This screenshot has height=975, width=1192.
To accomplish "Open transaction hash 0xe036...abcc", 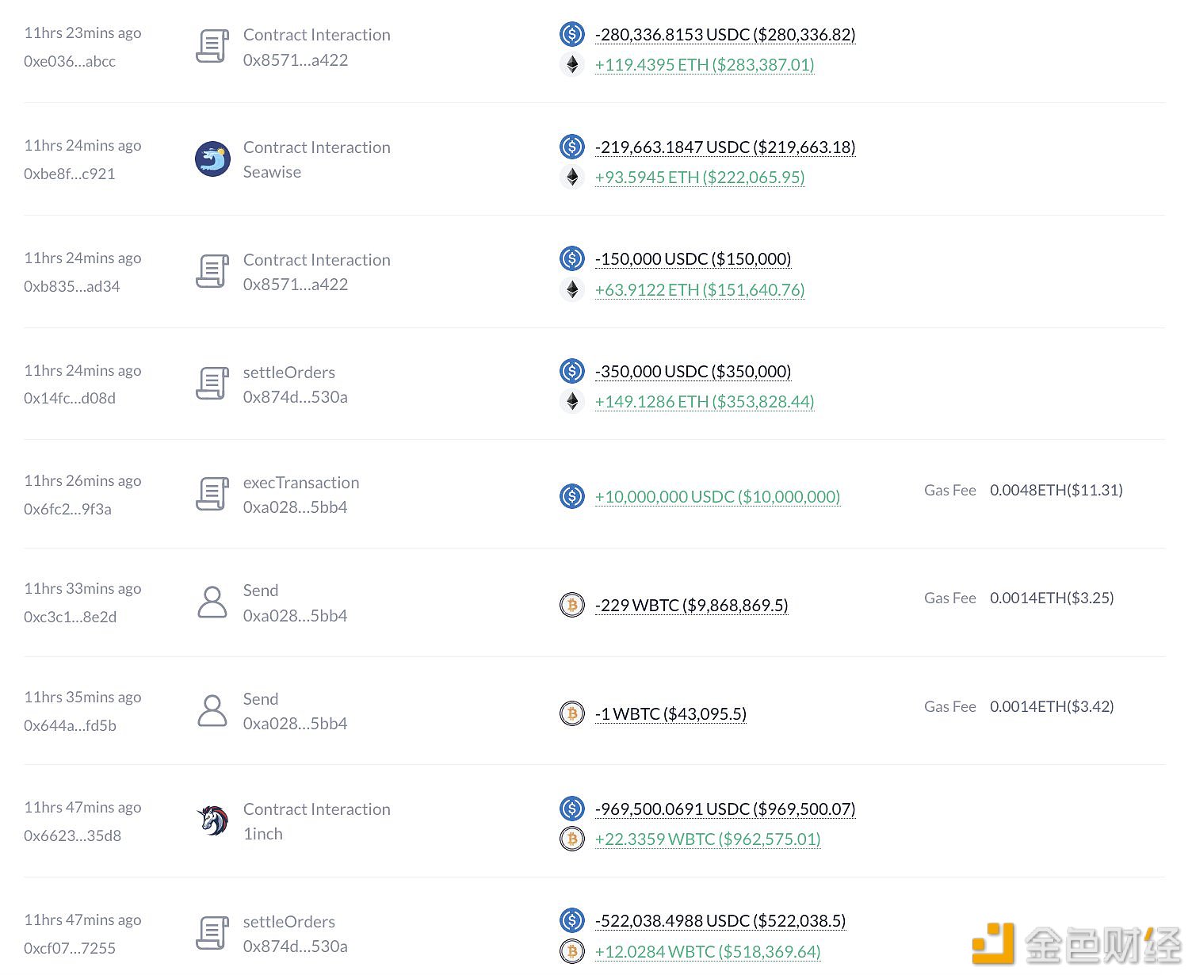I will pyautogui.click(x=70, y=61).
